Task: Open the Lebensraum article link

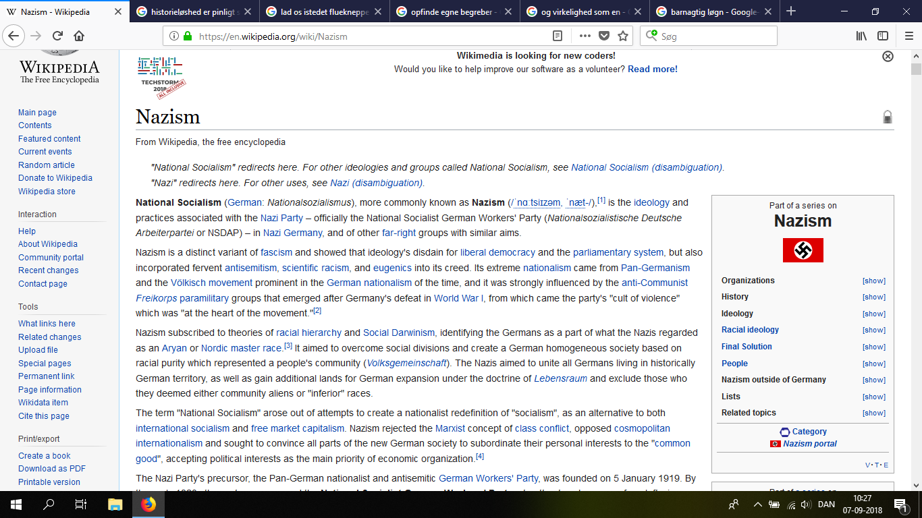Action: [x=561, y=378]
